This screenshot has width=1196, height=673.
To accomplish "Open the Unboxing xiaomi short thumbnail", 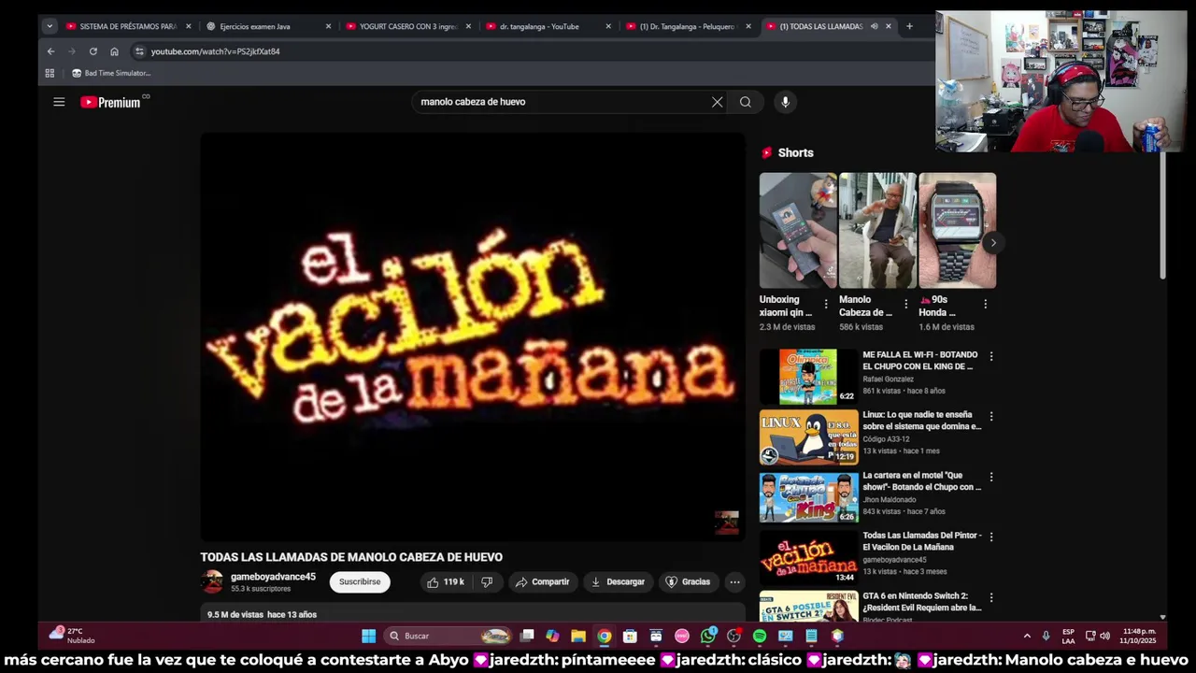I will click(x=798, y=230).
